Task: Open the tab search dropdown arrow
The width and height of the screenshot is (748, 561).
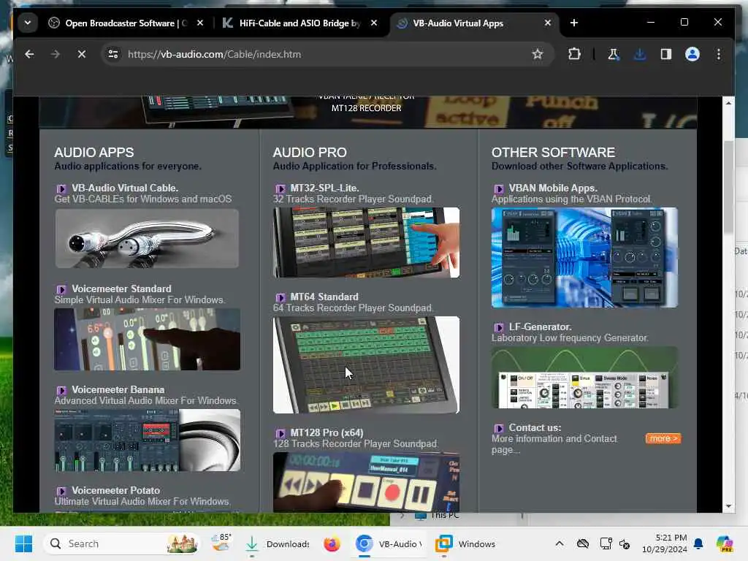Action: click(x=28, y=23)
